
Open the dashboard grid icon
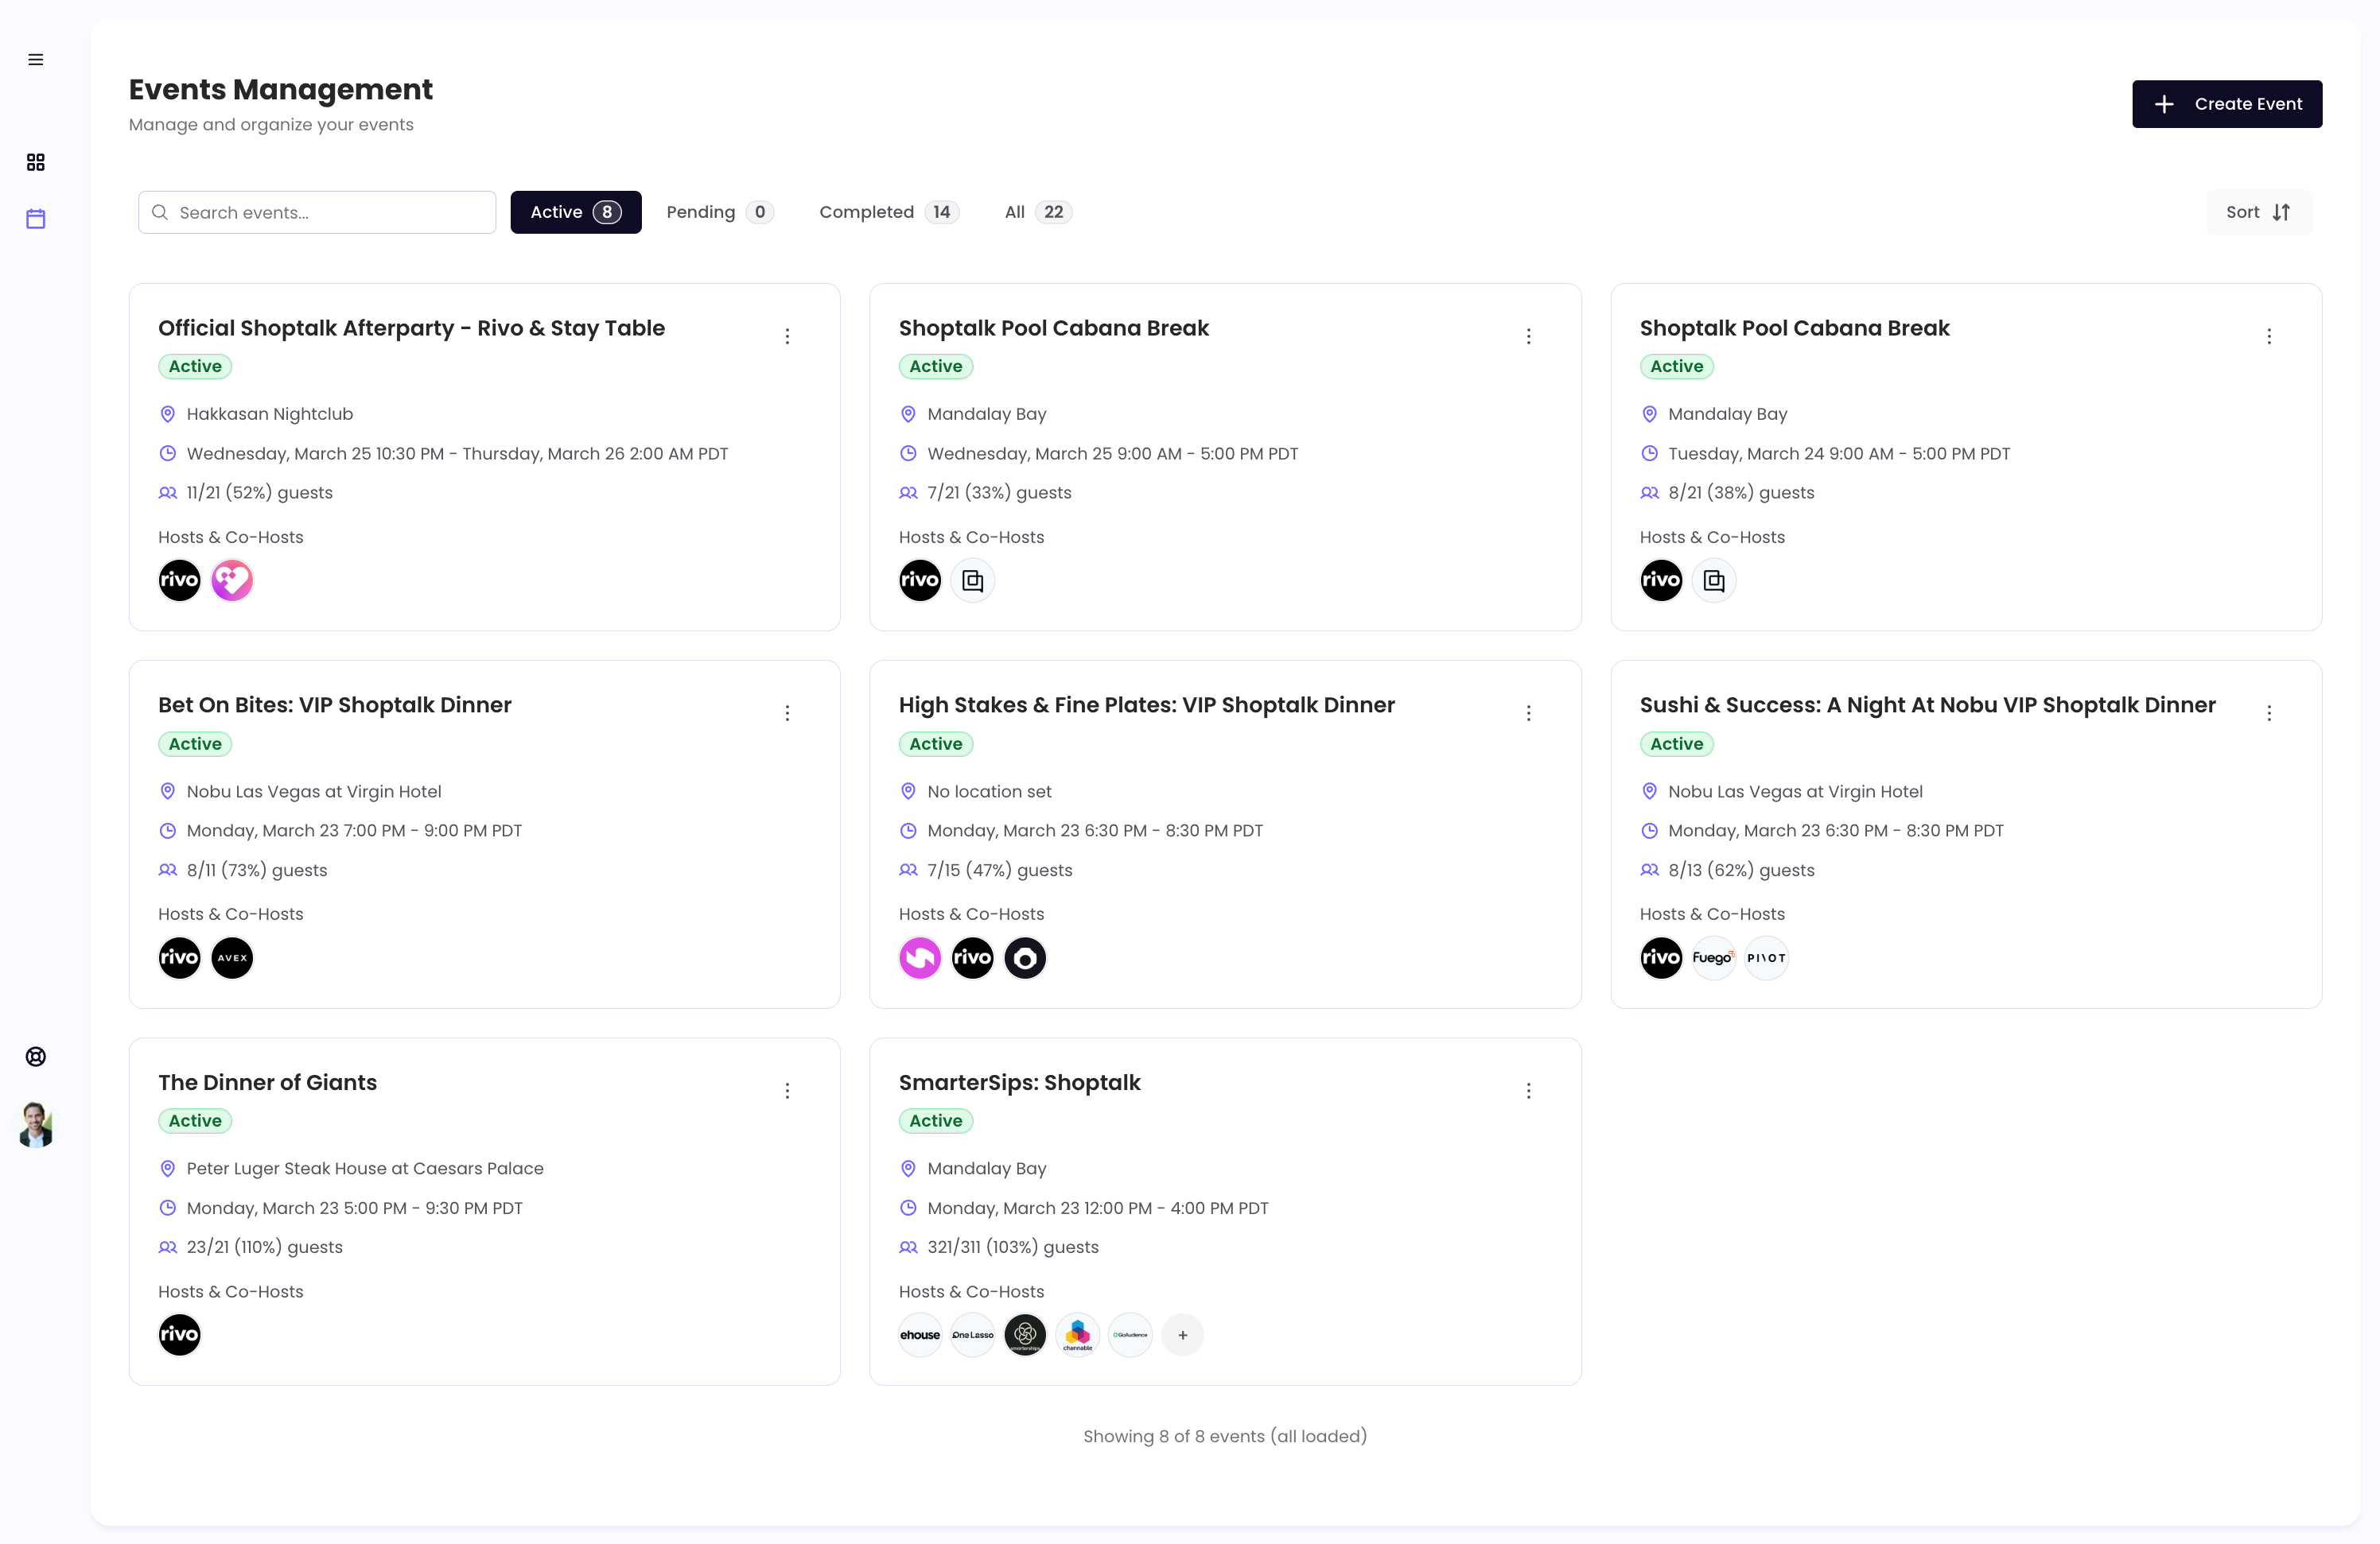[36, 162]
